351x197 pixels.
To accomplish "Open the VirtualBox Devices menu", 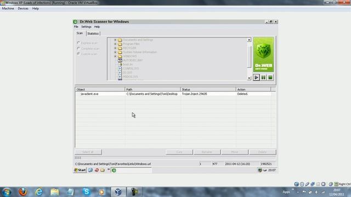I will [x=23, y=9].
